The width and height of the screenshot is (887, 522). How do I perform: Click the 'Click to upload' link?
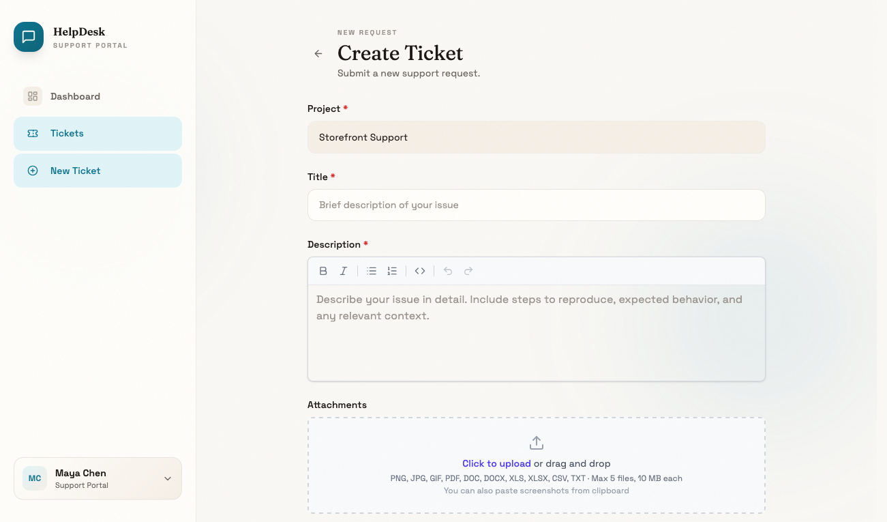496,463
